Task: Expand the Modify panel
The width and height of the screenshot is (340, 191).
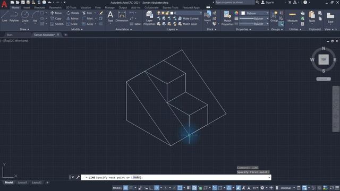Action: point(77,29)
